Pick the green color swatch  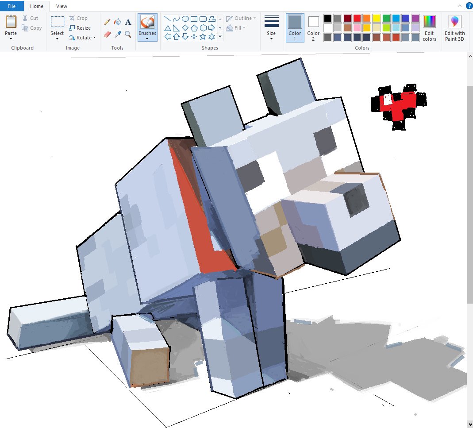pyautogui.click(x=386, y=18)
